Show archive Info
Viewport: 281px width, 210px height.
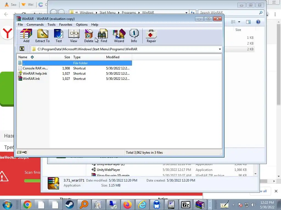[x=134, y=36]
